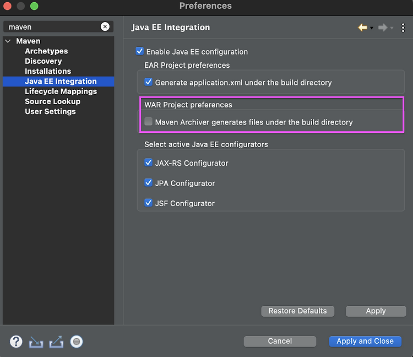Click the export preferences icon

click(56, 342)
